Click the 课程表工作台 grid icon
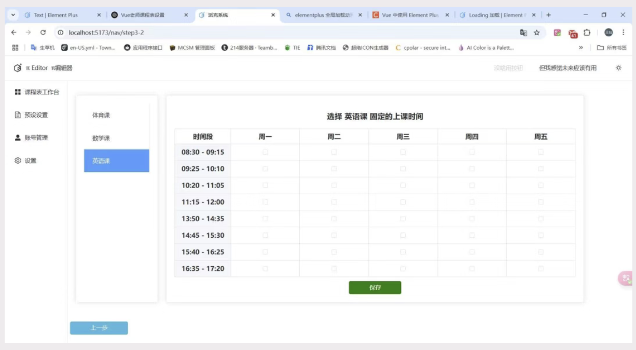This screenshot has width=636, height=350. (18, 92)
